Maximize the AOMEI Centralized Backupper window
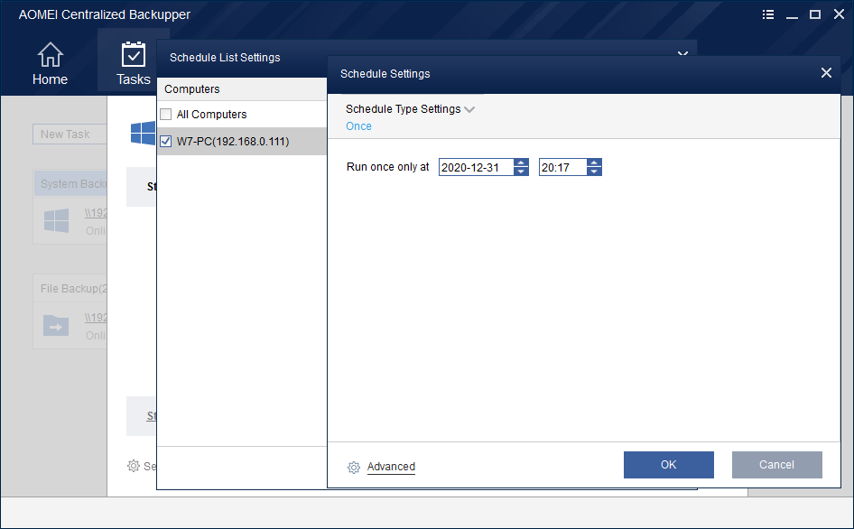Screen dimensions: 854x529 815,14
